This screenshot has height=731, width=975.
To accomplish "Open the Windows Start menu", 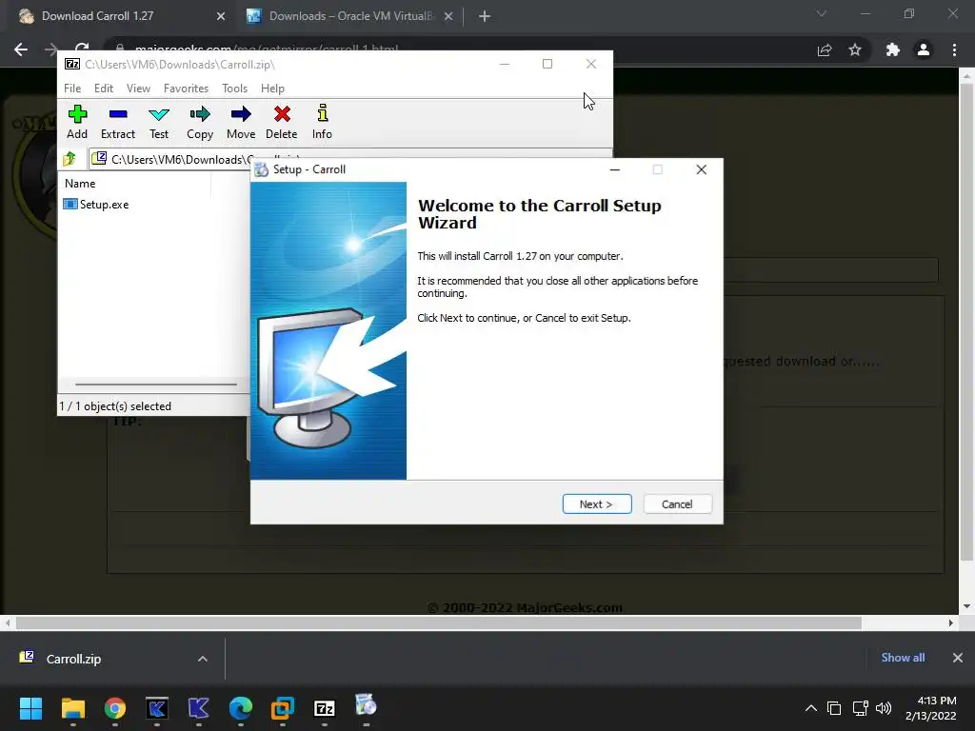I will tap(30, 708).
